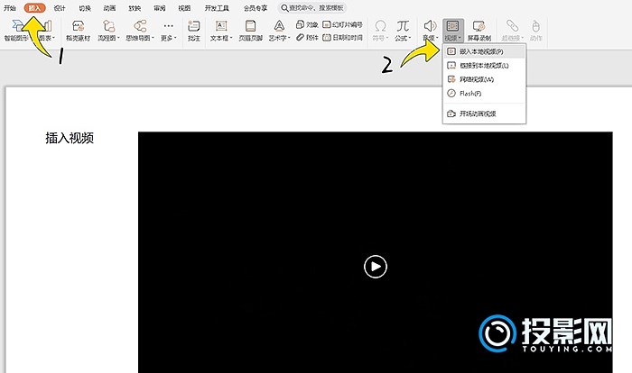Screen dimensions: 632x373
Task: Open the 页眉页脚 header footer dialog
Action: [x=250, y=31]
